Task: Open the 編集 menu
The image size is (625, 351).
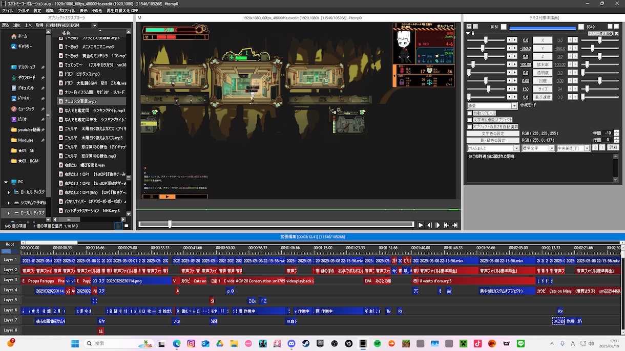Action: [50, 10]
